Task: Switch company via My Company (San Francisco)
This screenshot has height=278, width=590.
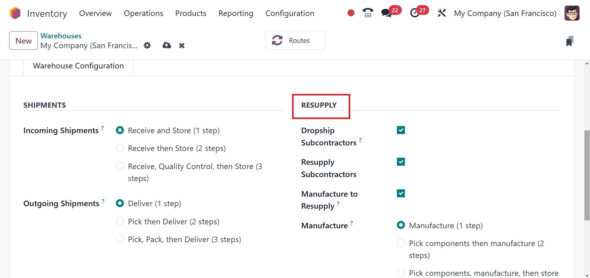Action: pyautogui.click(x=505, y=13)
